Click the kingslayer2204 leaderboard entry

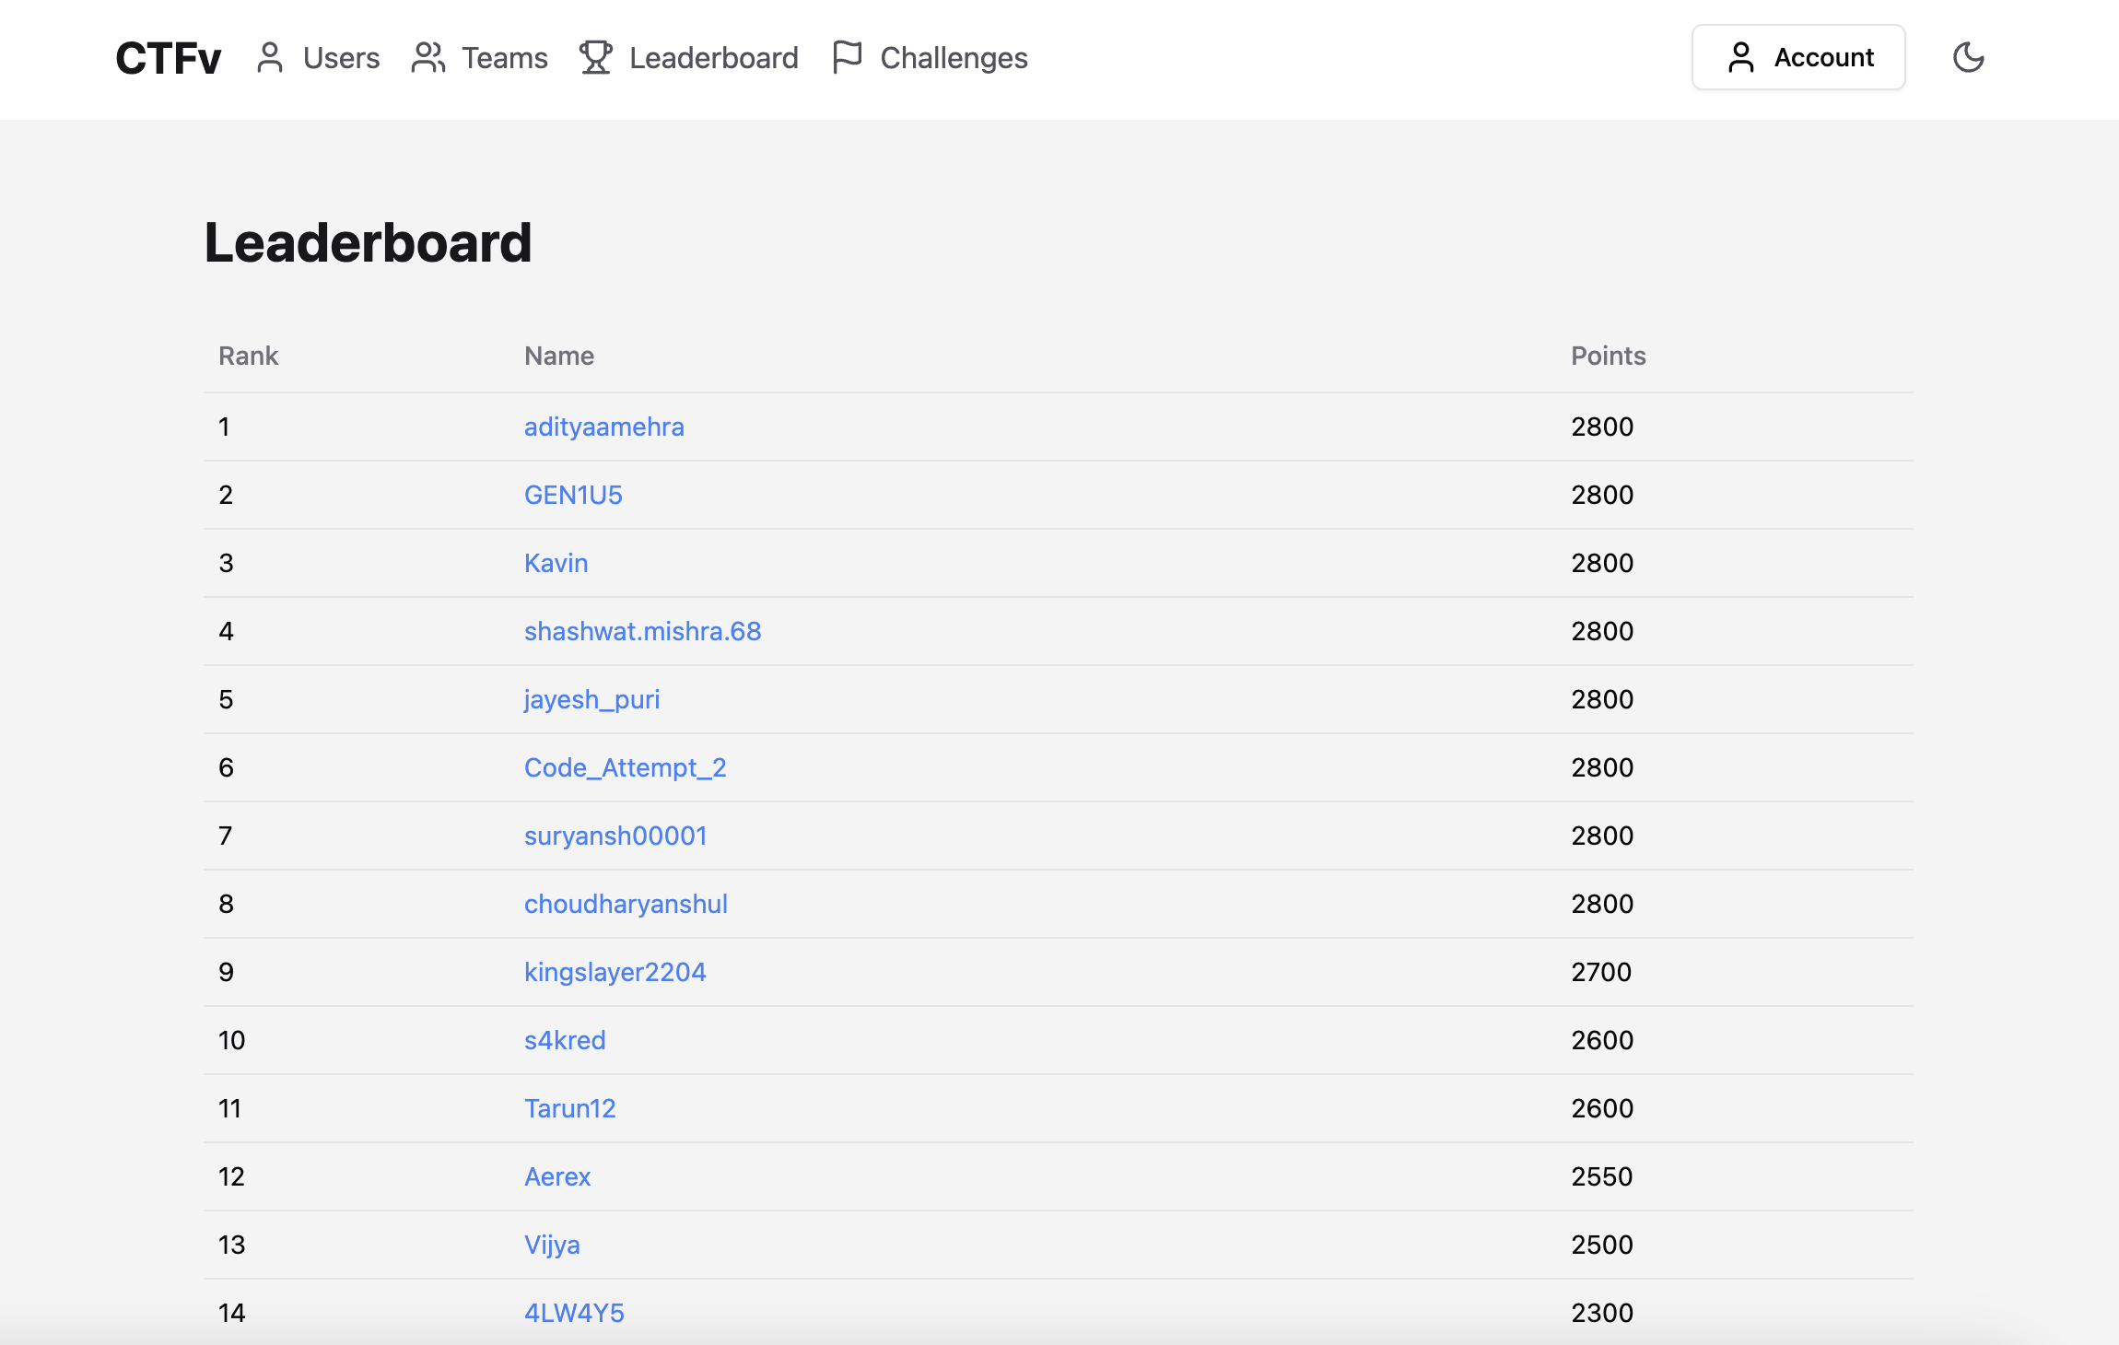[615, 971]
